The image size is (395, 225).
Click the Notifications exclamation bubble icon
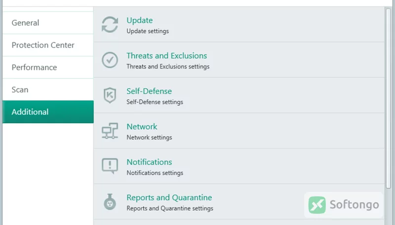[110, 166]
